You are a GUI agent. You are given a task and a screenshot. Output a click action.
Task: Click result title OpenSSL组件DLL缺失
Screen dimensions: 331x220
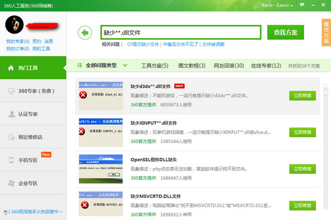pyautogui.click(x=154, y=159)
